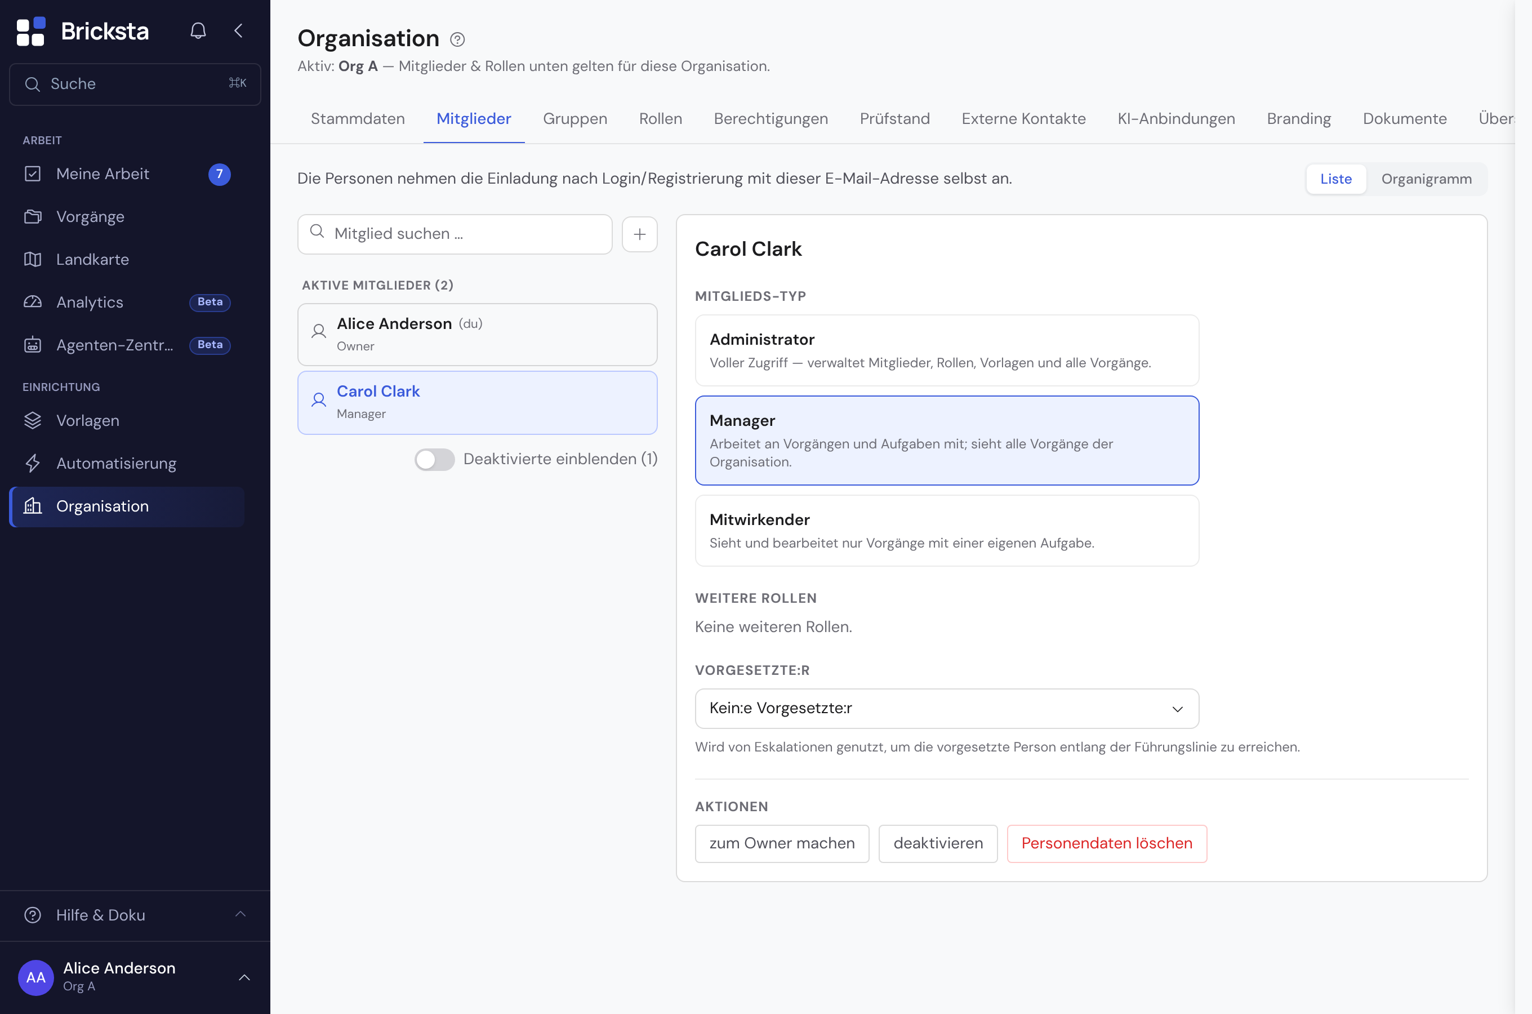Open the Mitglieder tab
This screenshot has width=1532, height=1014.
click(473, 118)
